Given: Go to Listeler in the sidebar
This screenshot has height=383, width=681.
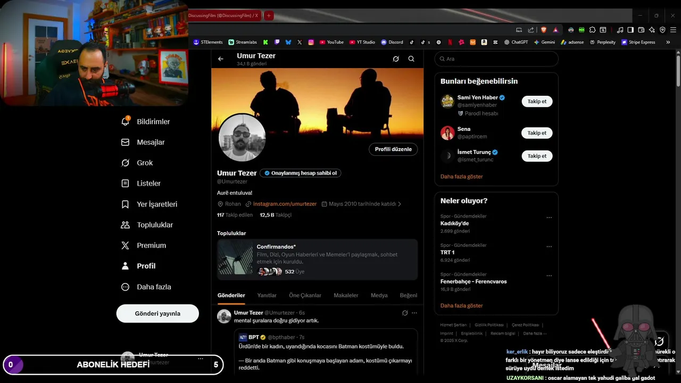Looking at the screenshot, I should point(141,184).
